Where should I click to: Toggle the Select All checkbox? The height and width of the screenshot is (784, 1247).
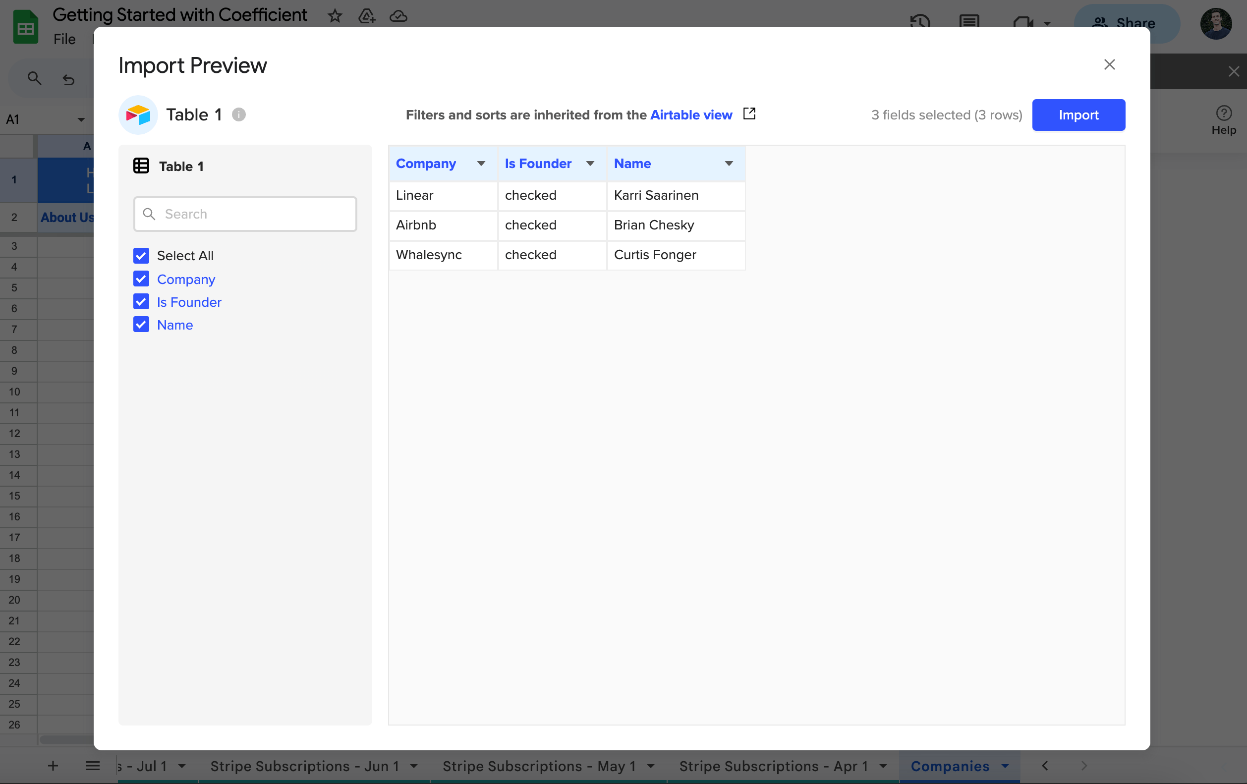[141, 255]
